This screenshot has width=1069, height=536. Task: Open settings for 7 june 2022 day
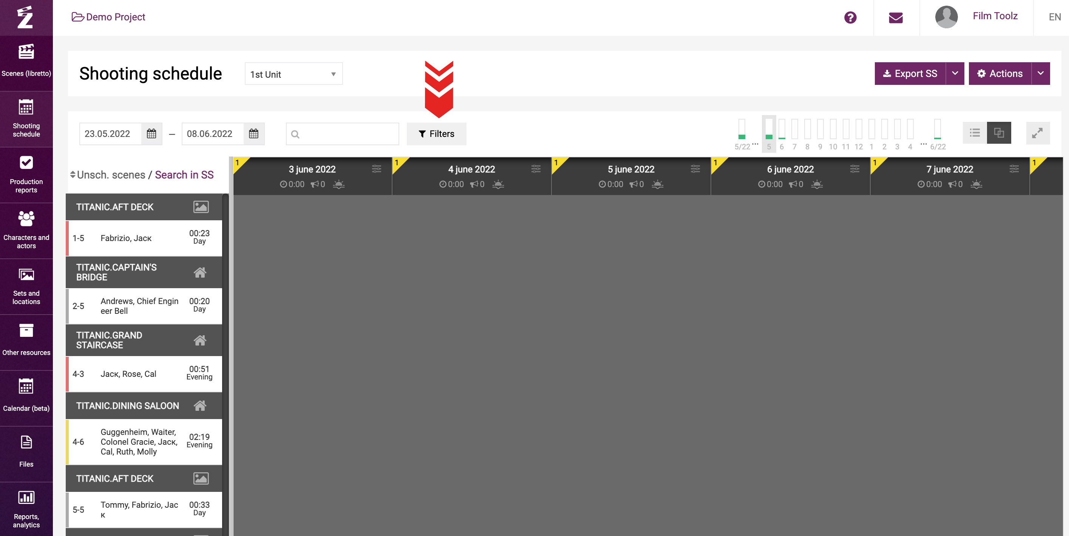[x=1014, y=169]
